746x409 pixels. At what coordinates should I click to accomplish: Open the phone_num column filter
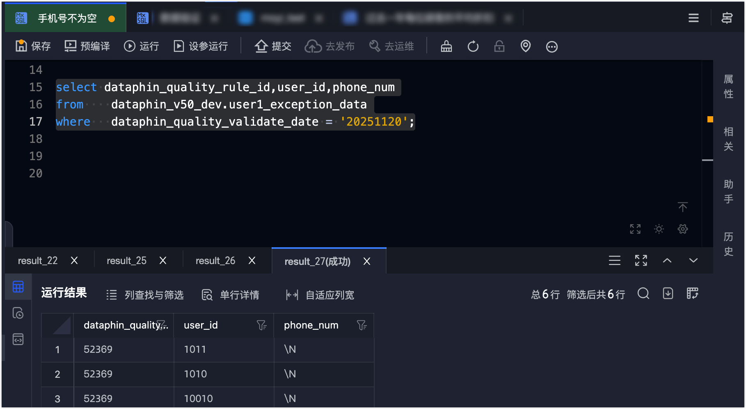pos(362,325)
